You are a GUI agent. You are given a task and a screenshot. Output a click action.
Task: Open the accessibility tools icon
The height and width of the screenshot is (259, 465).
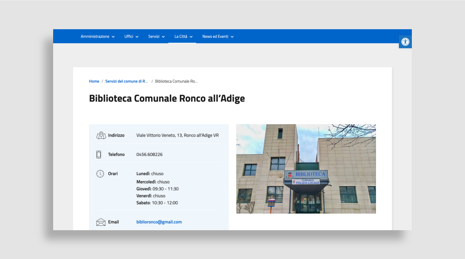tap(405, 42)
